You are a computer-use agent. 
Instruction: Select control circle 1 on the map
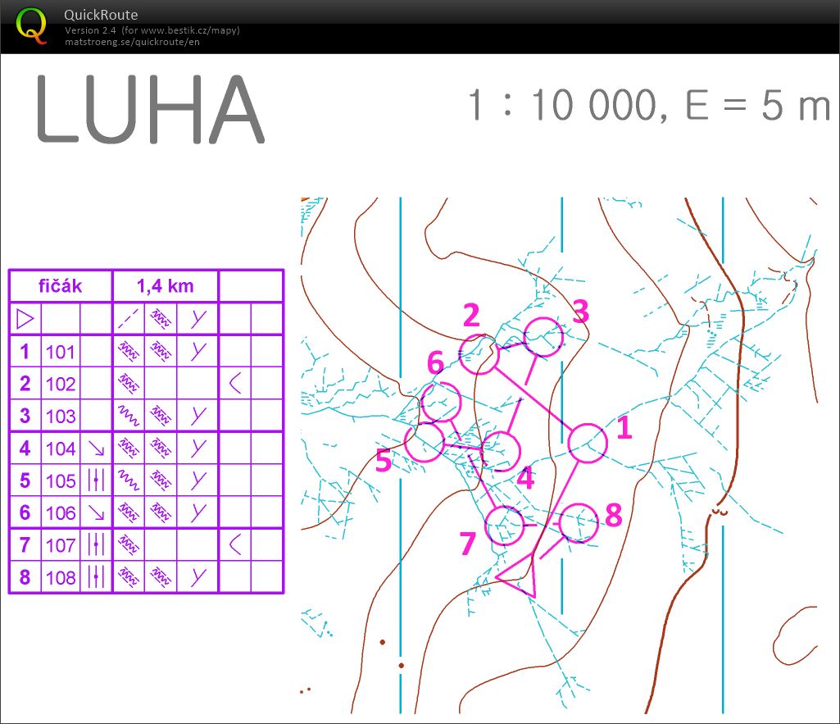pos(588,444)
